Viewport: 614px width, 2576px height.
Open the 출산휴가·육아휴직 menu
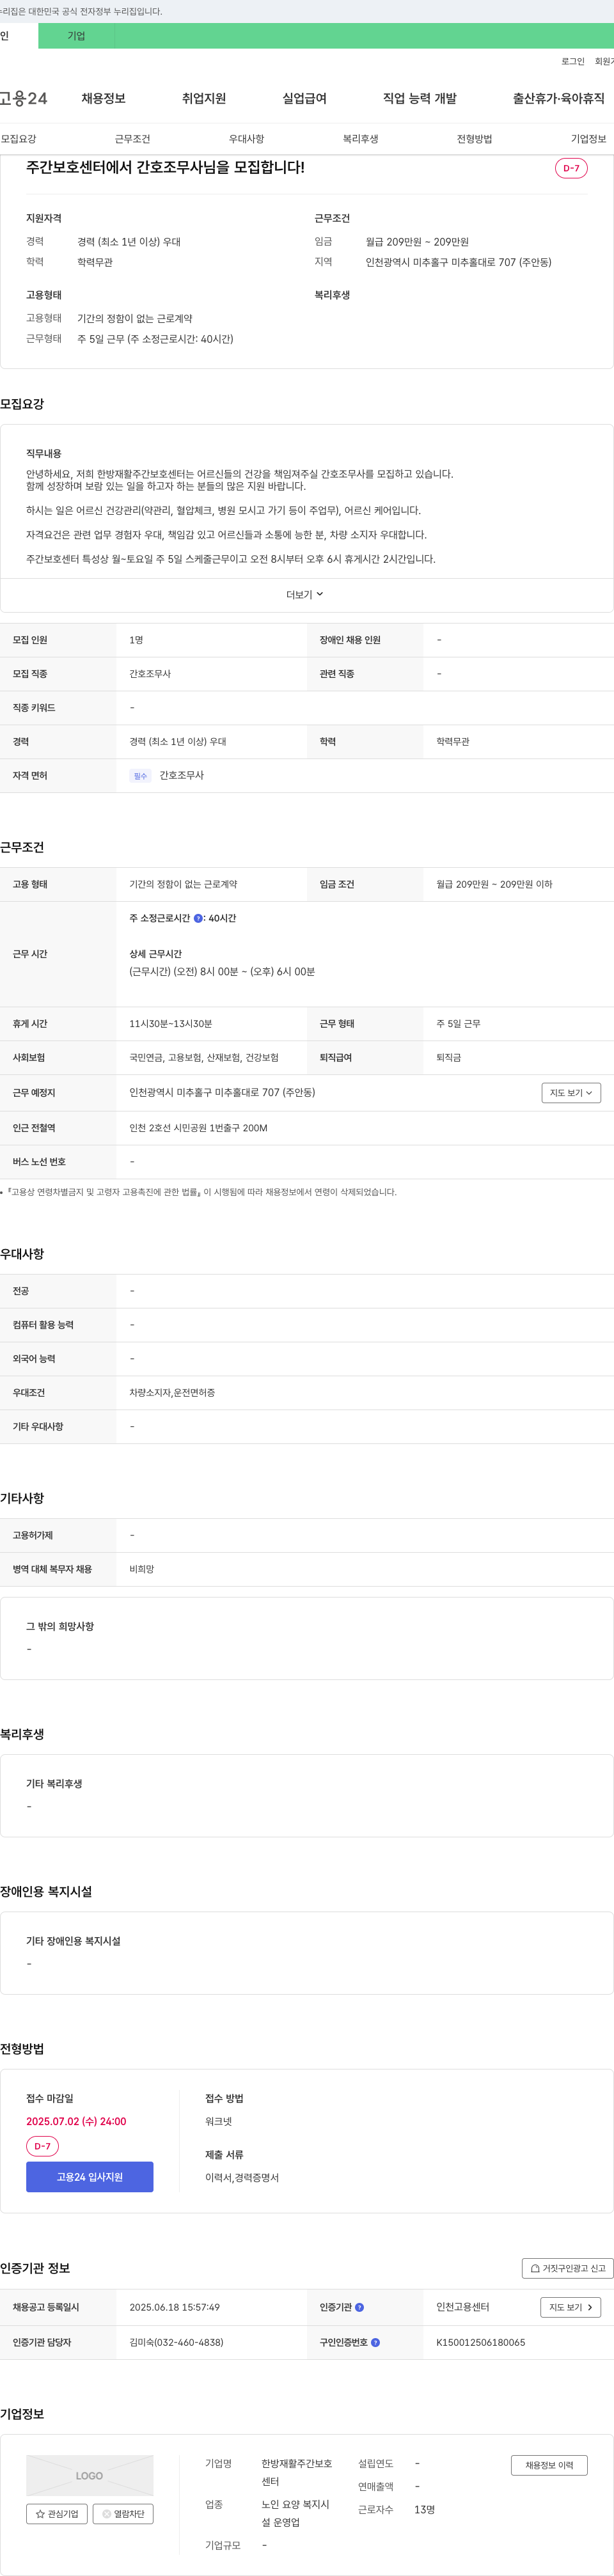pos(558,98)
